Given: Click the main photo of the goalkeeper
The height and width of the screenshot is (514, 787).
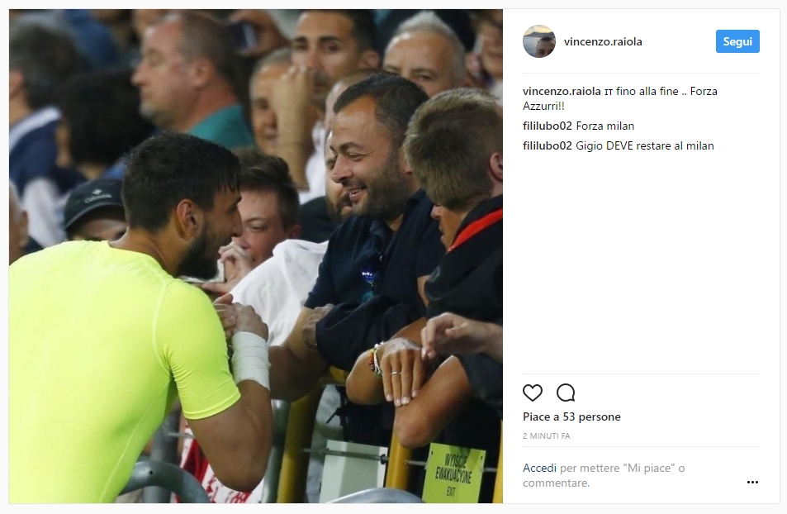Looking at the screenshot, I should (x=255, y=256).
